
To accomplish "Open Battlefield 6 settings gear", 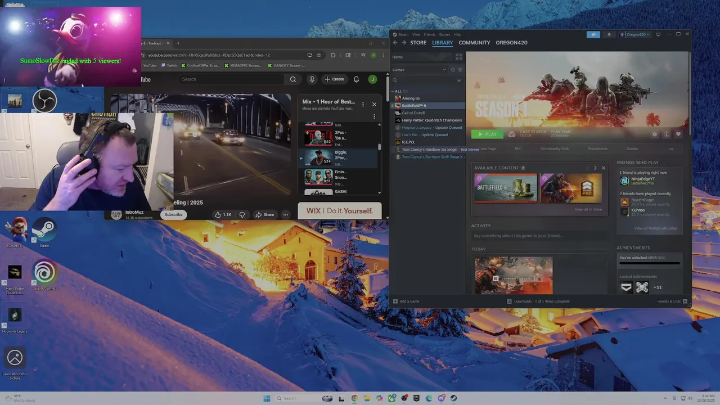I will click(x=655, y=134).
